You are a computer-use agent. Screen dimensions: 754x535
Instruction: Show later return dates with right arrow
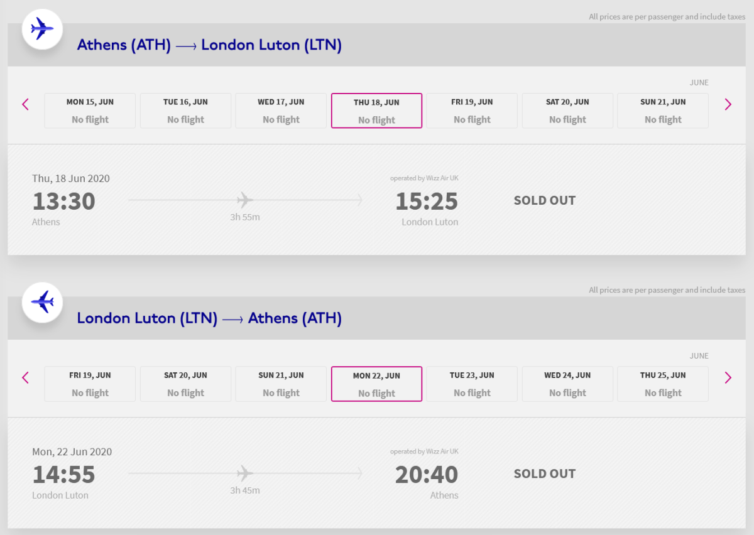pos(728,377)
